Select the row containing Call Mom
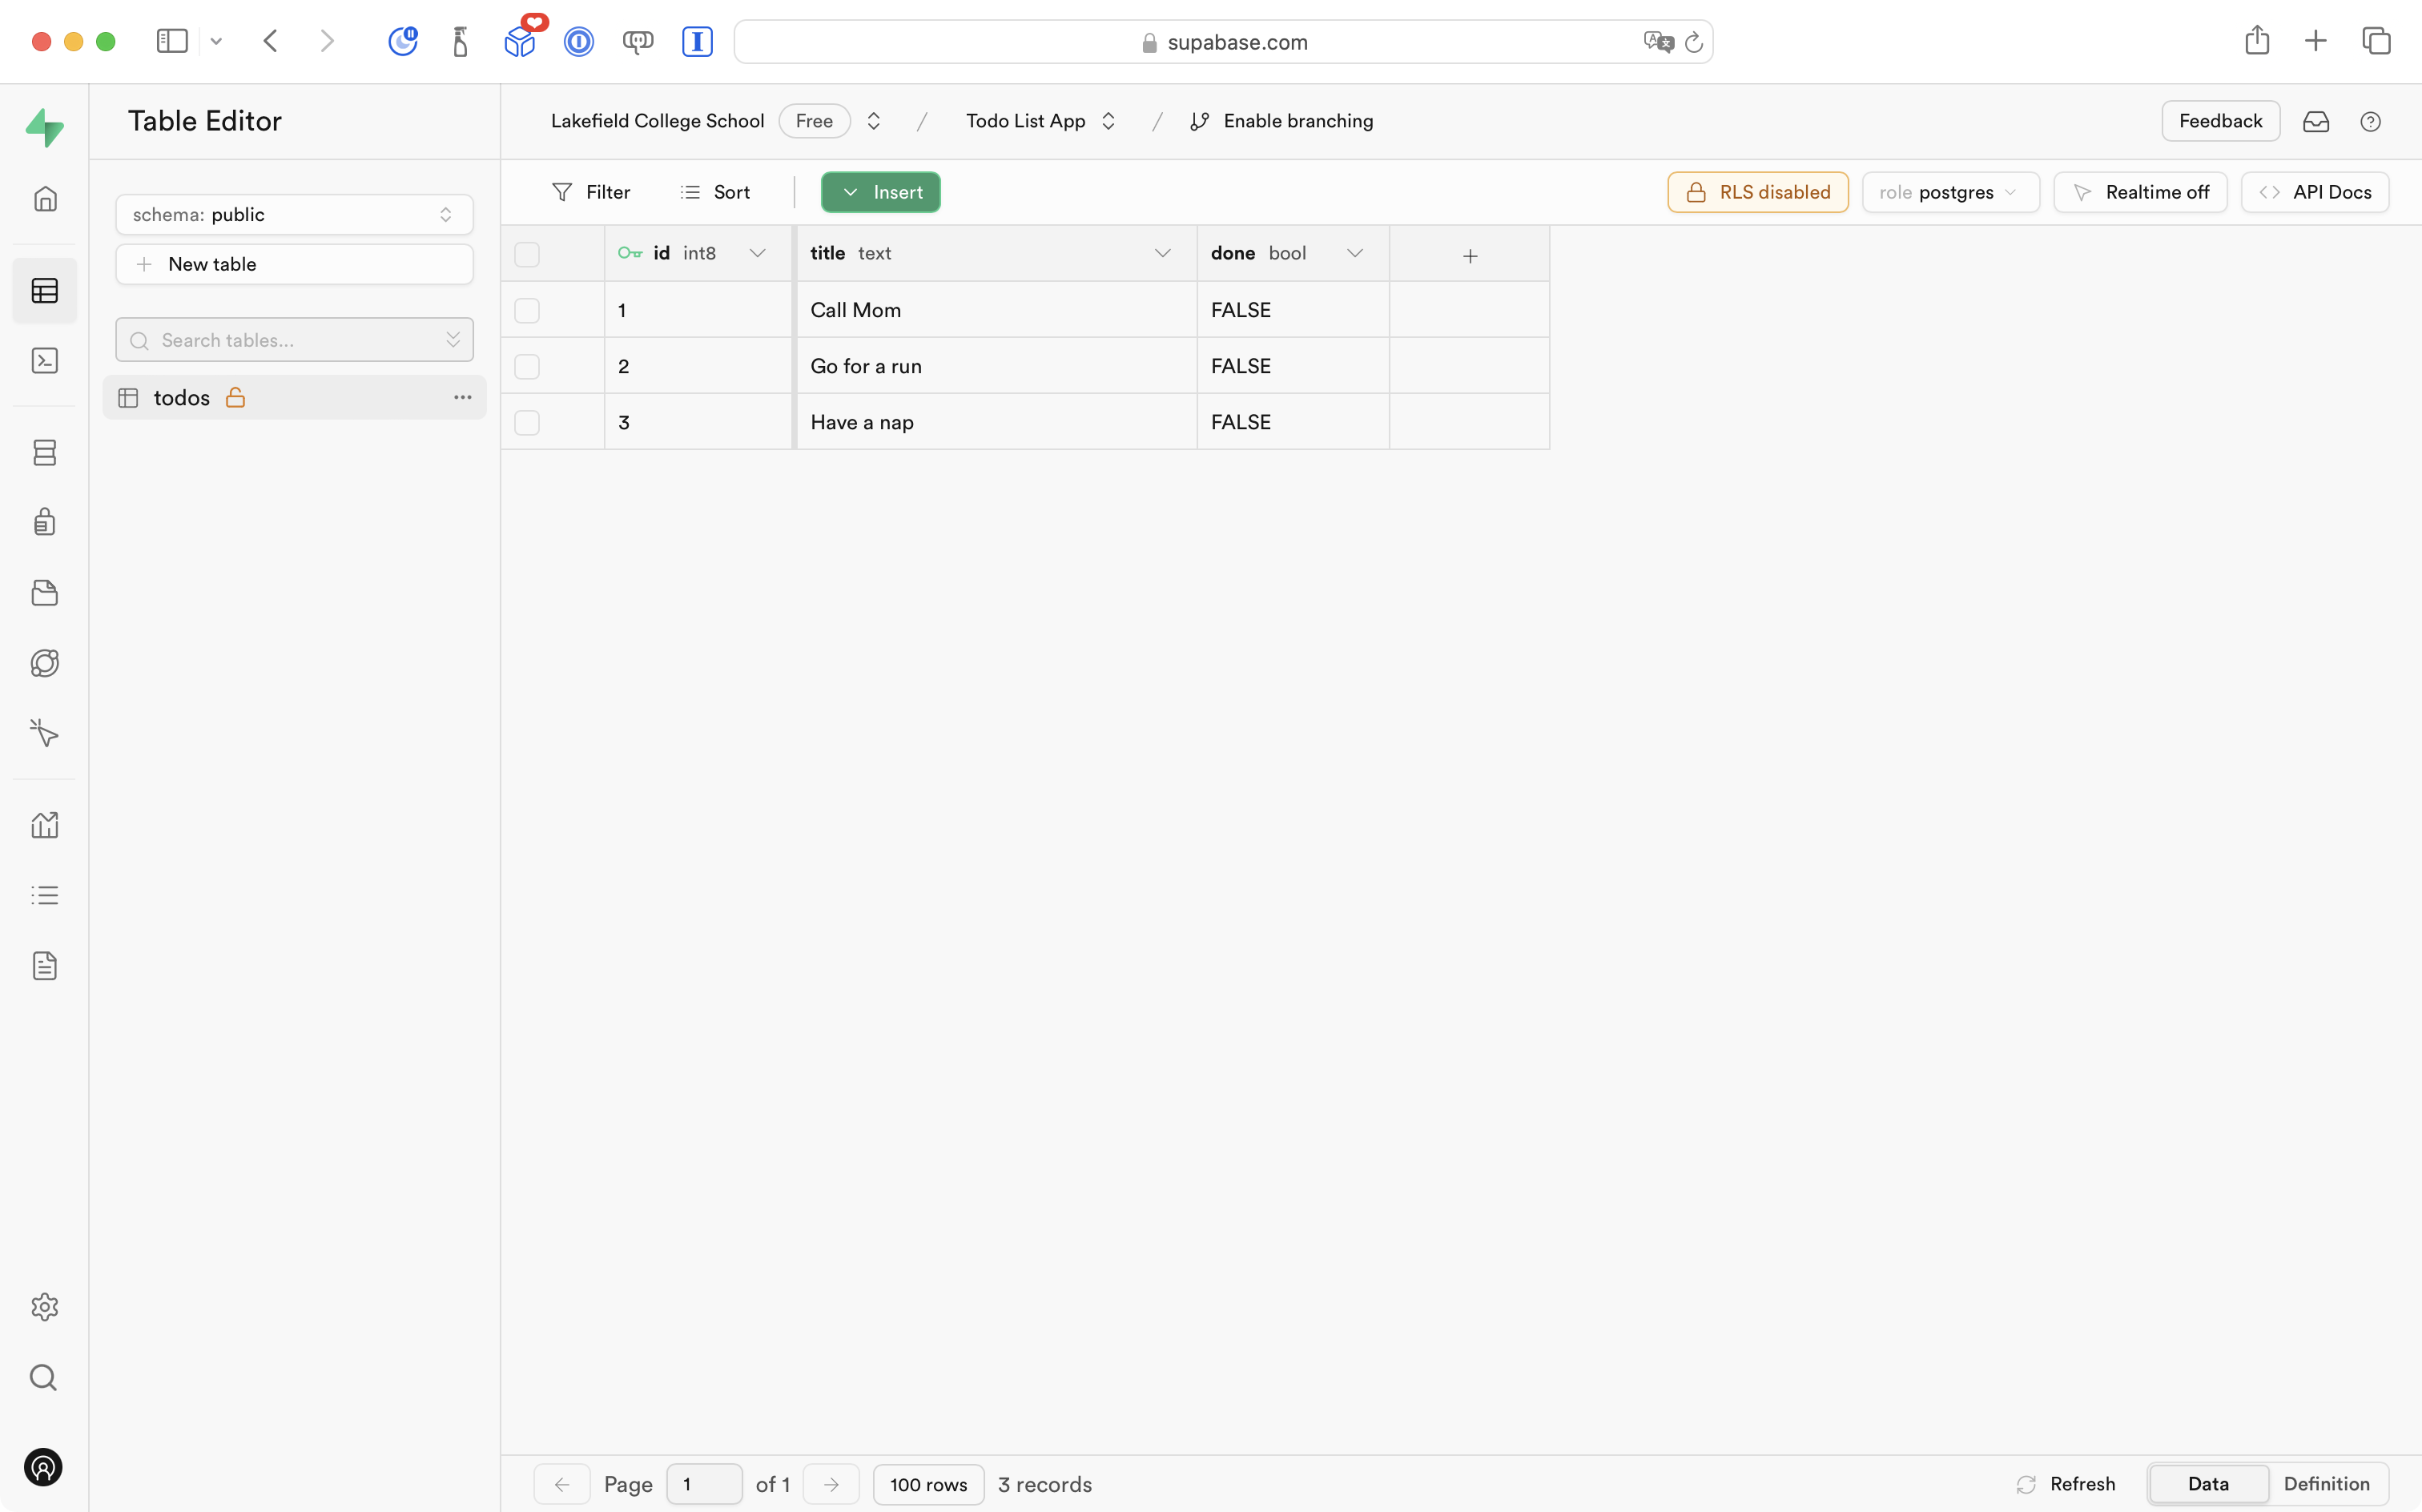Viewport: 2422px width, 1512px height. coord(527,309)
